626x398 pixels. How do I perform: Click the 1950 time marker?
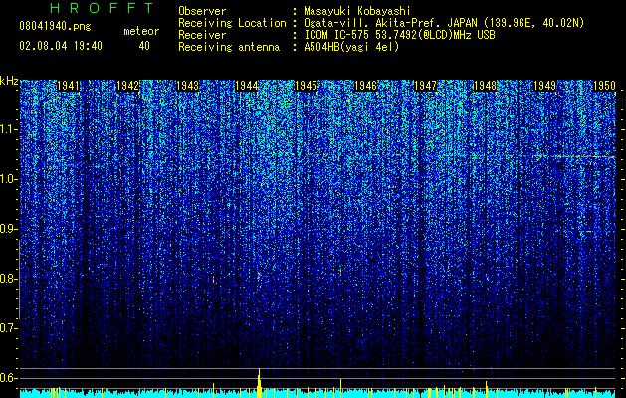click(604, 86)
